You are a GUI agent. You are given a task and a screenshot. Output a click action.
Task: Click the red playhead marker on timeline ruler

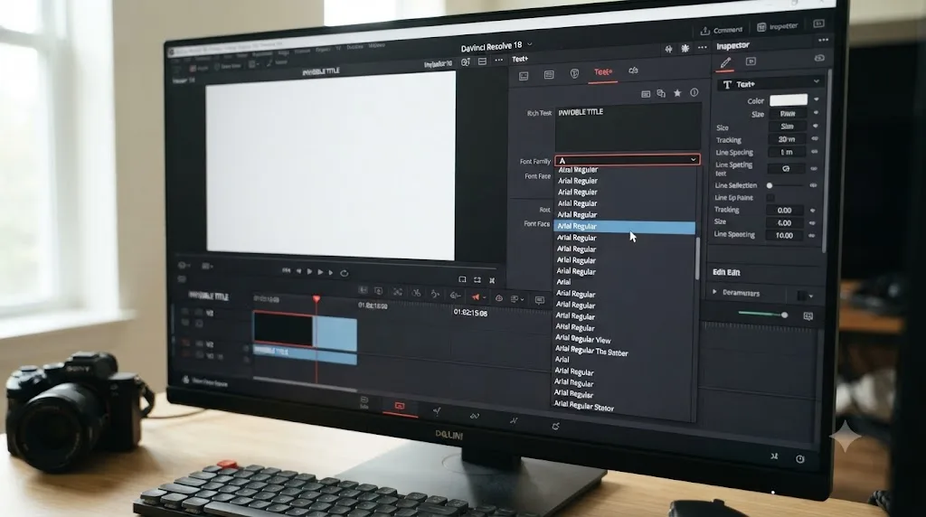pos(317,300)
